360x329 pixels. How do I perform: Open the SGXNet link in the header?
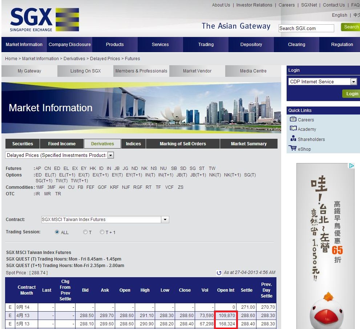[309, 5]
